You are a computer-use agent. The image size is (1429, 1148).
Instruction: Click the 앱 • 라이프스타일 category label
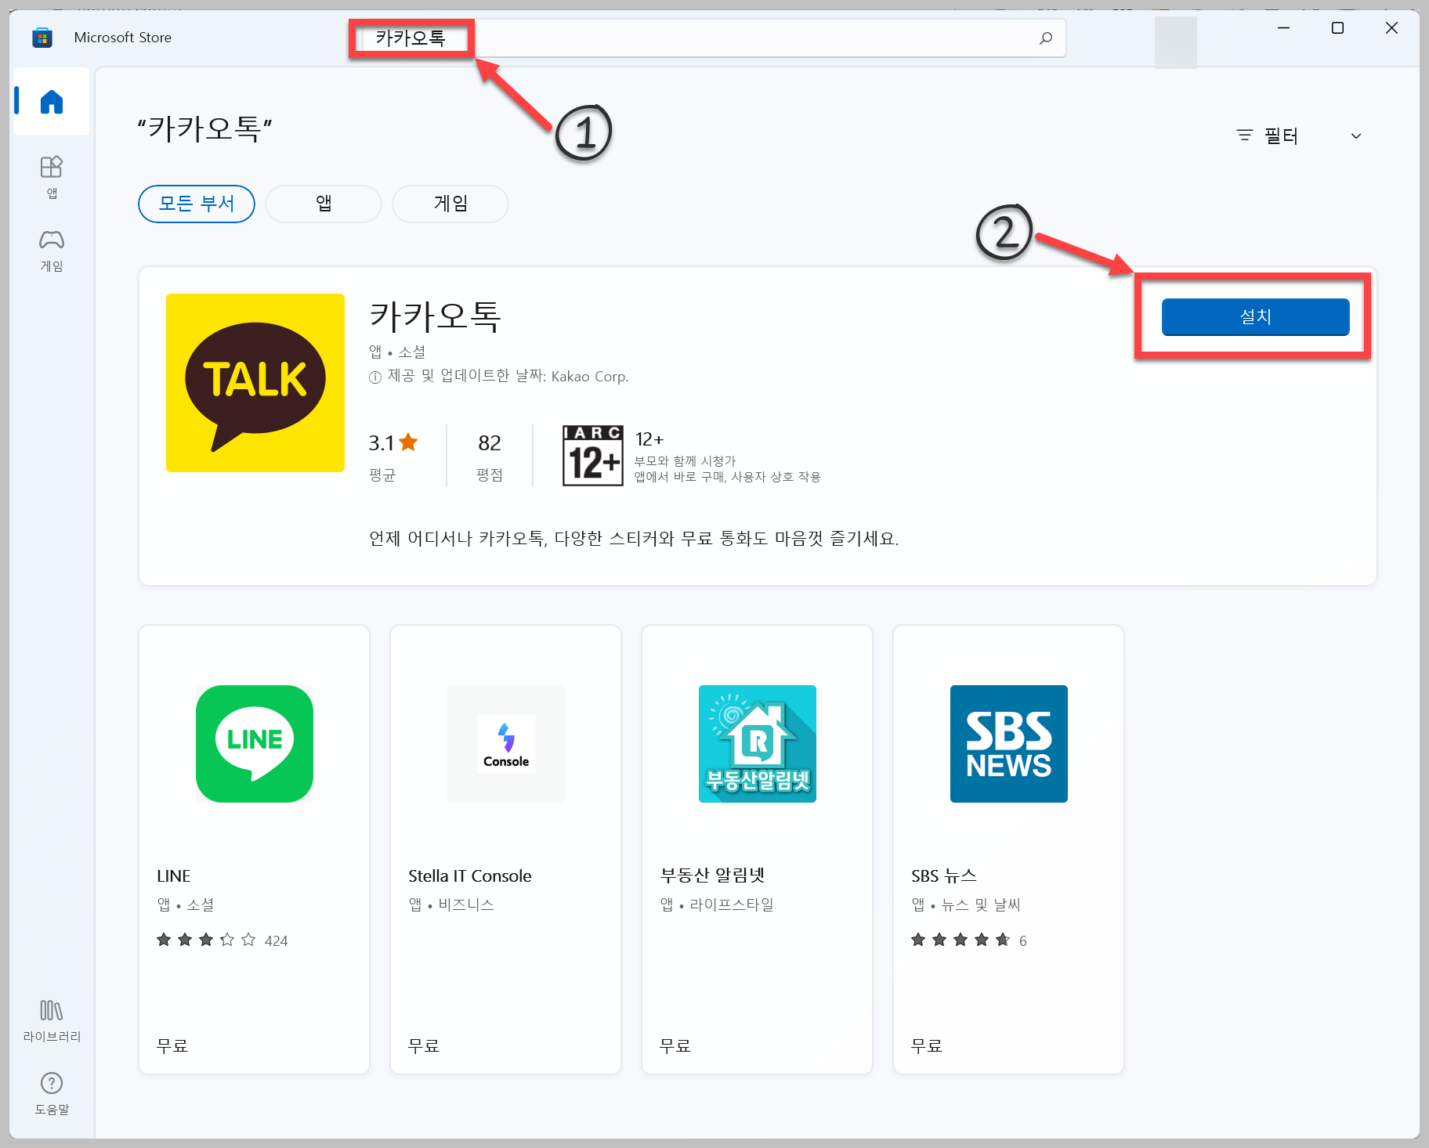(x=717, y=904)
